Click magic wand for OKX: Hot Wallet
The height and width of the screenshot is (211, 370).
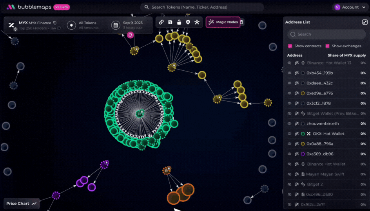point(297,134)
